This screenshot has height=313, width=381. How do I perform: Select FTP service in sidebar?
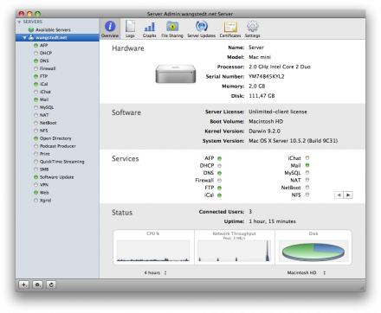[43, 76]
